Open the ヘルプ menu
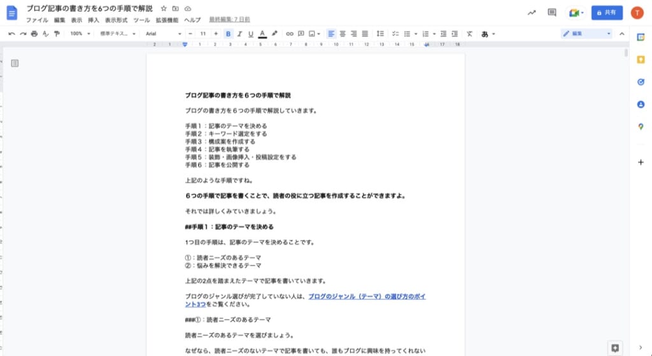The width and height of the screenshot is (652, 356). [x=192, y=20]
